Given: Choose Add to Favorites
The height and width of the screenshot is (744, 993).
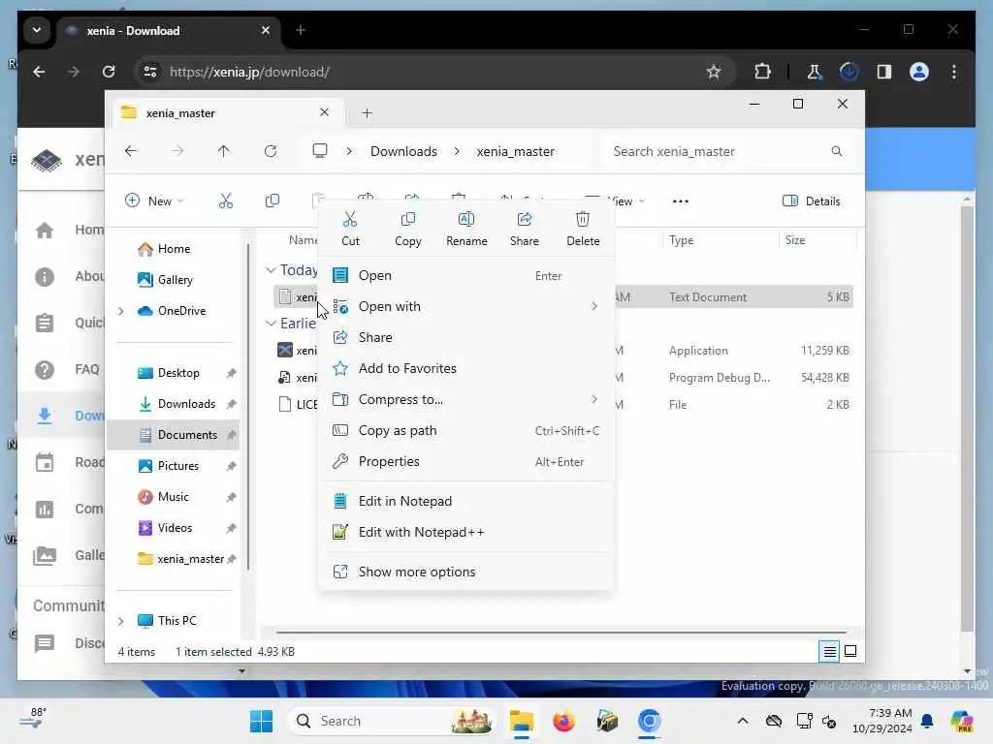Looking at the screenshot, I should pyautogui.click(x=466, y=369).
